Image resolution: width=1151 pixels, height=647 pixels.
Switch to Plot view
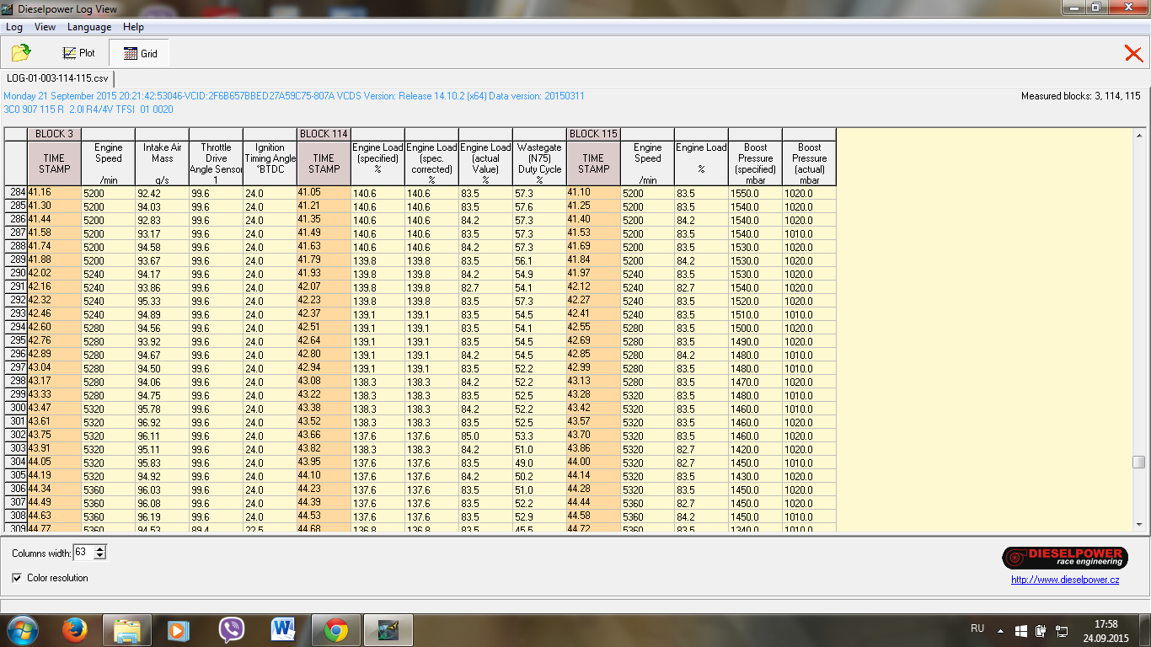click(x=78, y=53)
